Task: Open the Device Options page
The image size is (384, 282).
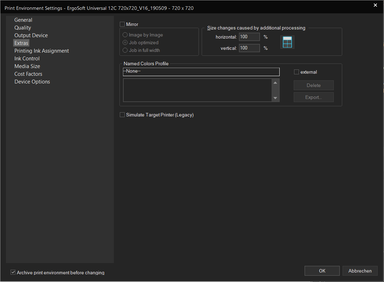Action: (32, 82)
